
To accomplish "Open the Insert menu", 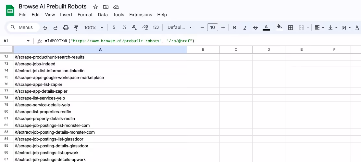I will pyautogui.click(x=66, y=15).
